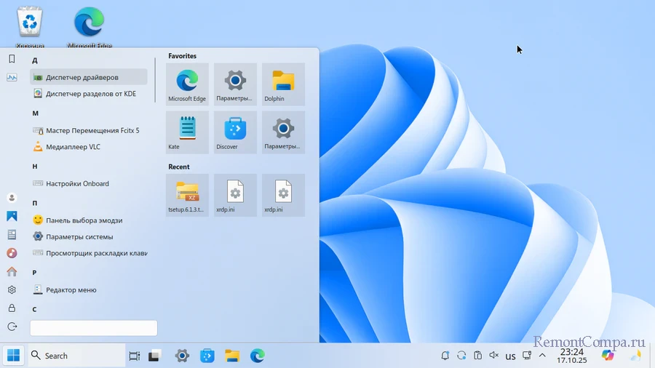655x368 pixels.
Task: Open Dolphin file manager tile
Action: [283, 84]
